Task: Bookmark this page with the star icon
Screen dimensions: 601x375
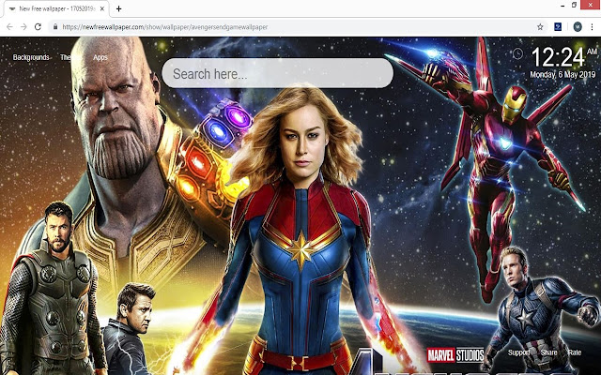Action: 540,27
